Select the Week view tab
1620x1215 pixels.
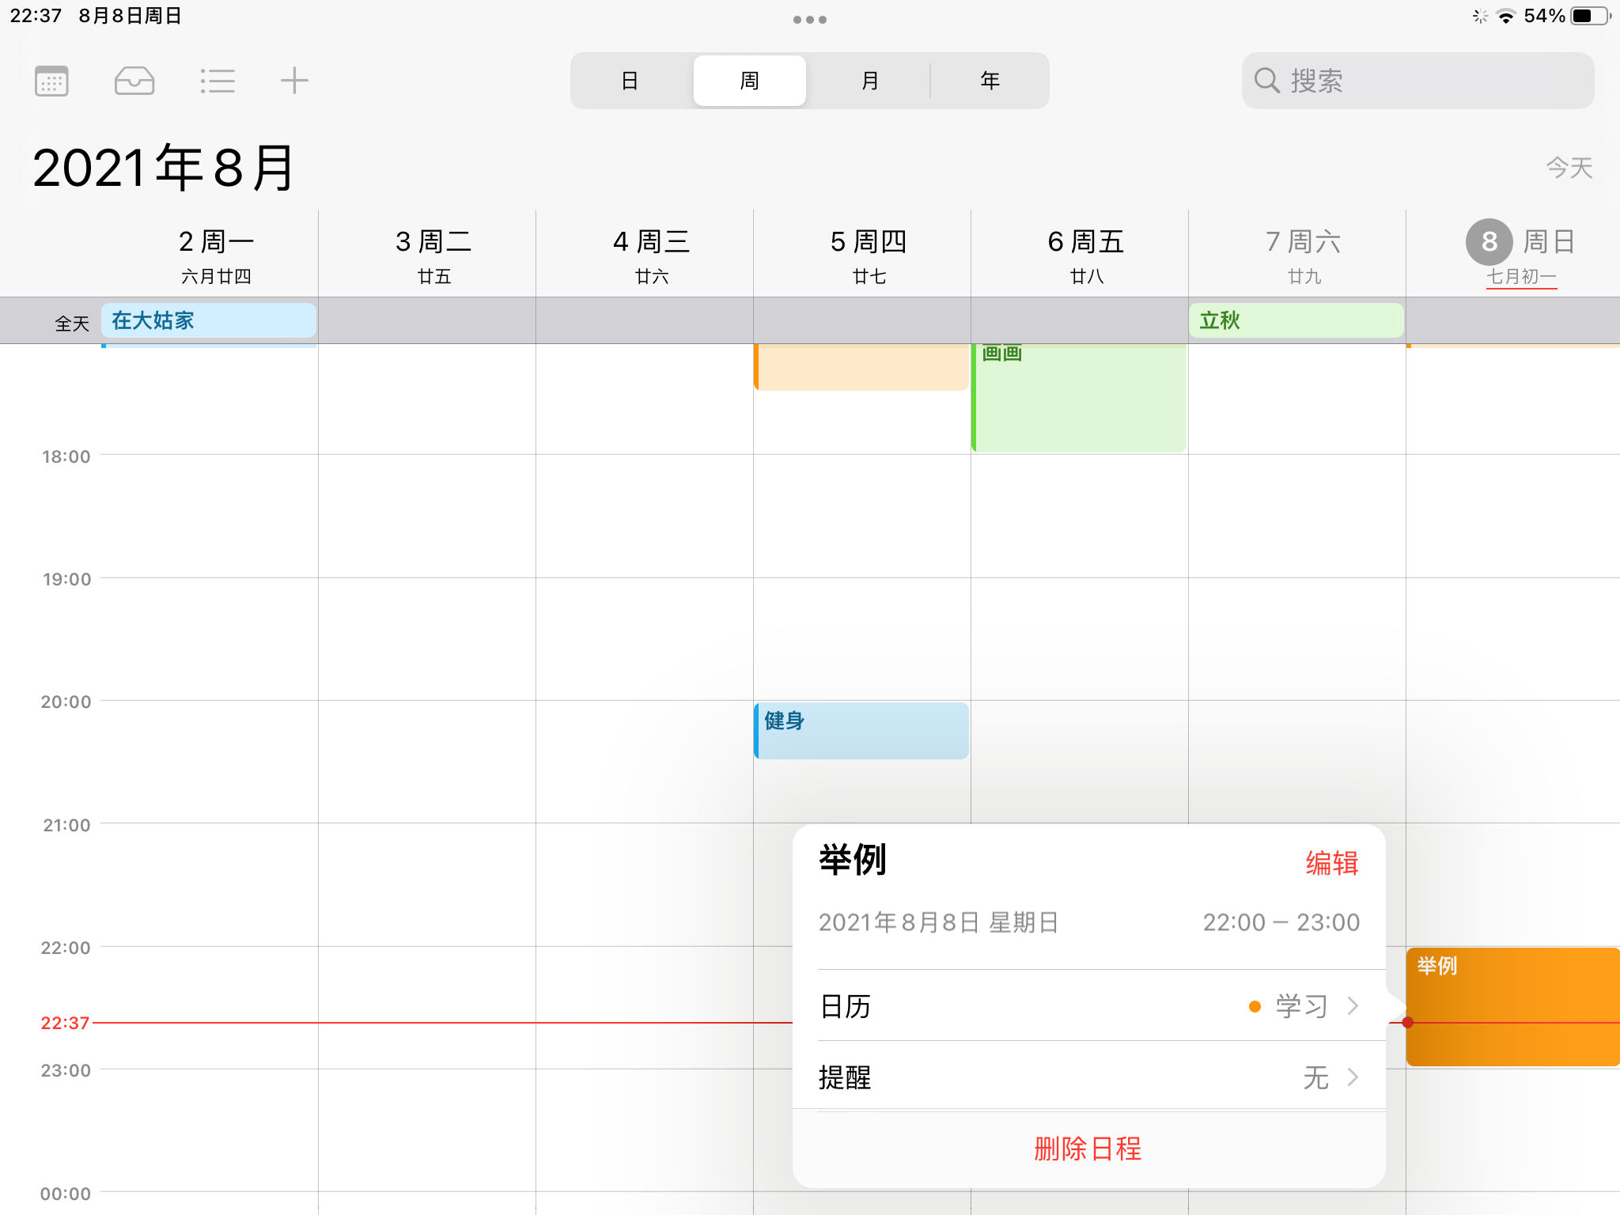click(x=749, y=81)
